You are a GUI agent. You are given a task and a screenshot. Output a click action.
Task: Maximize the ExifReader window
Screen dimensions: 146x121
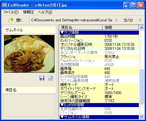coord(134,5)
